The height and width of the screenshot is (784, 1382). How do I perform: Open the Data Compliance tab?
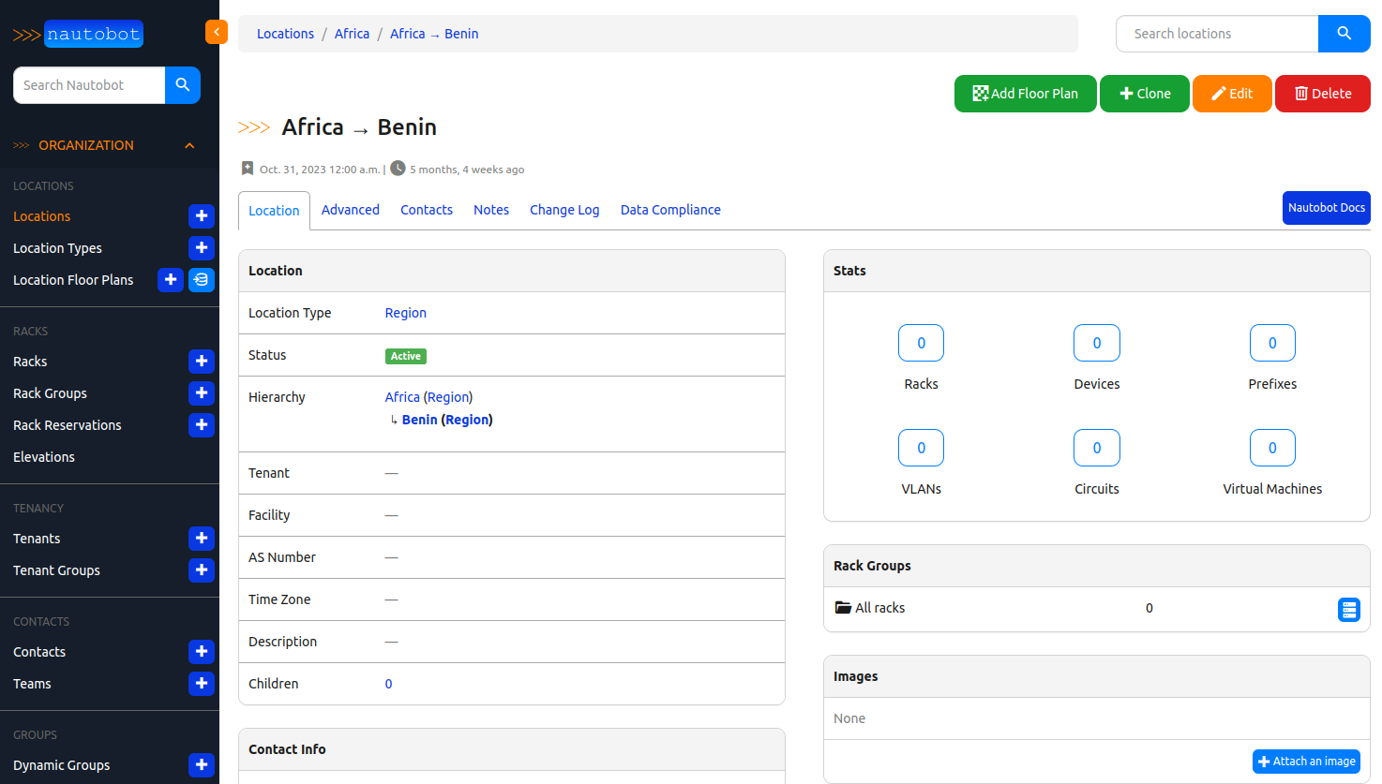pos(670,210)
